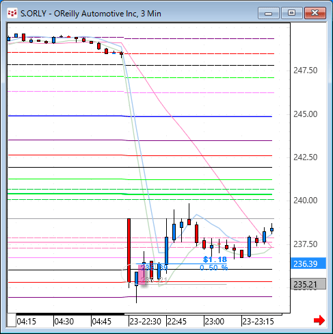Click the 240.00 price scale label
The height and width of the screenshot is (334, 333).
pos(305,201)
